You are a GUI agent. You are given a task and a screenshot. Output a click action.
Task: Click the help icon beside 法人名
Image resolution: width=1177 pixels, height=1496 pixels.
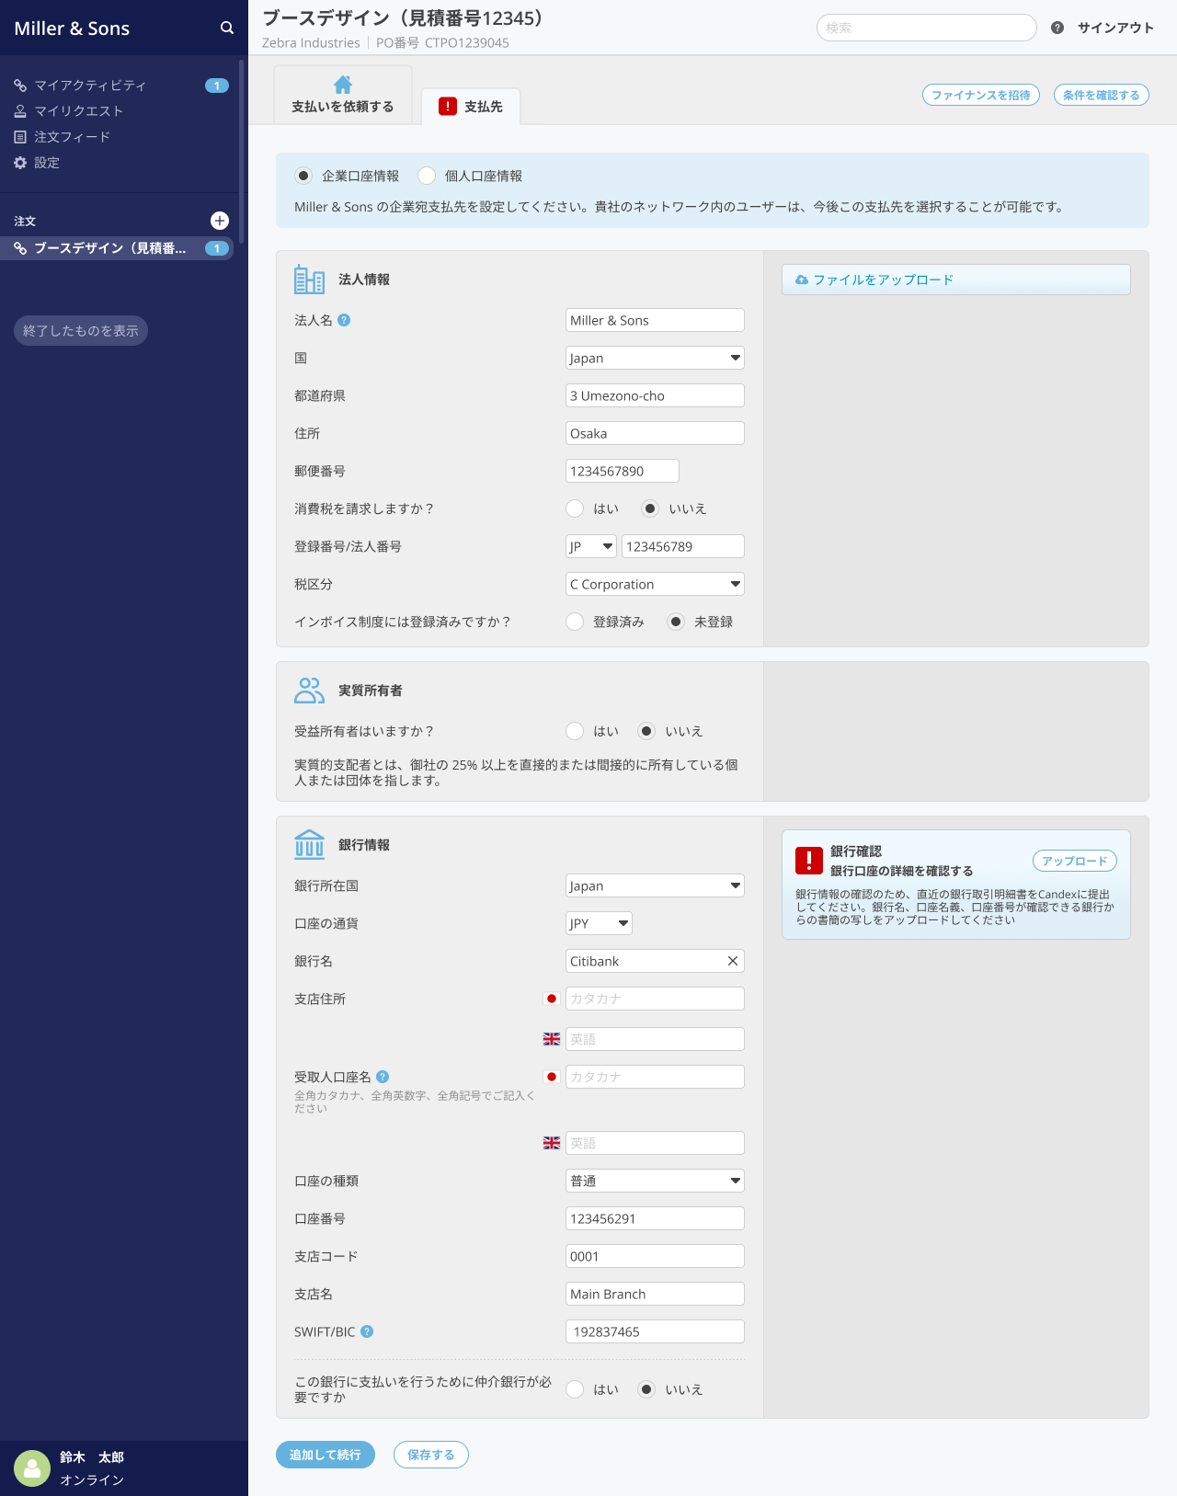344,320
